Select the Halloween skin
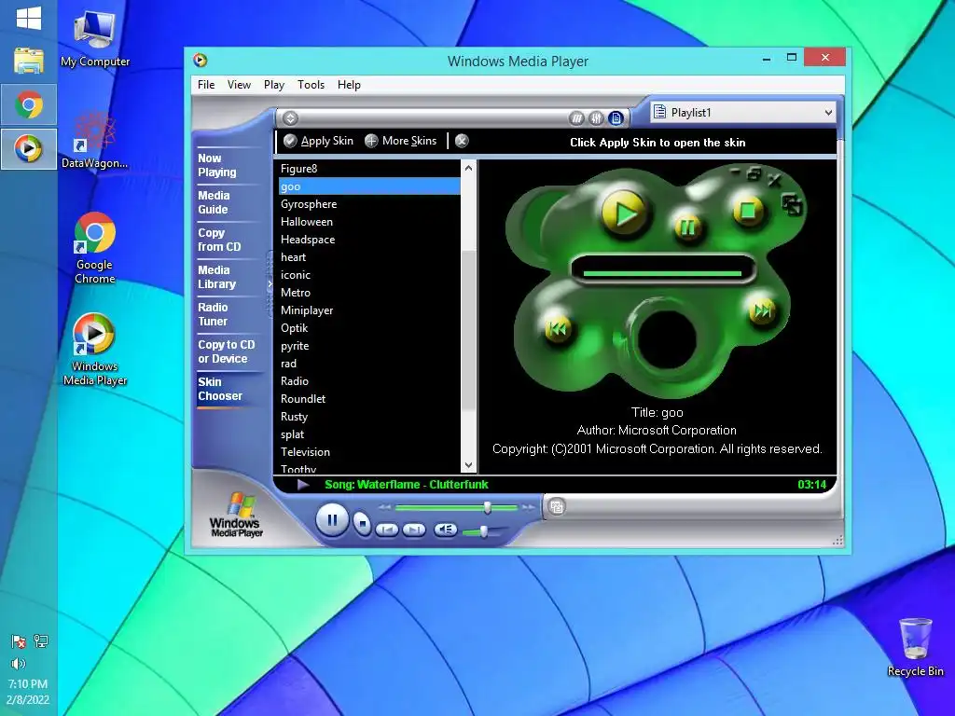Viewport: 955px width, 716px height. (369, 222)
